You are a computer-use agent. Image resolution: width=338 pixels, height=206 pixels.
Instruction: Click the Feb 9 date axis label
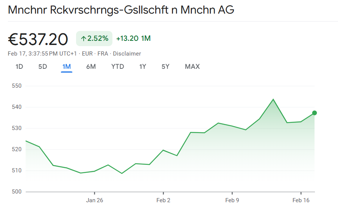(x=232, y=200)
